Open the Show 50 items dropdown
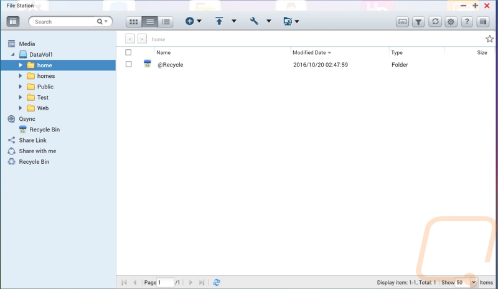This screenshot has height=289, width=498. 473,282
